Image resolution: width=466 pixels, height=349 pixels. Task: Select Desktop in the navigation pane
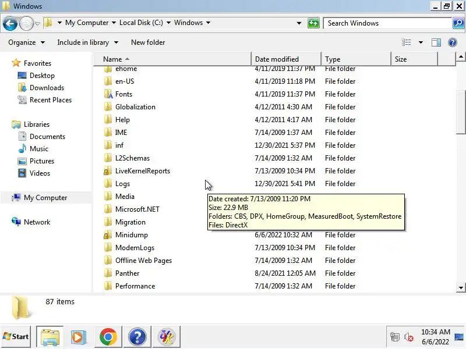(x=42, y=76)
